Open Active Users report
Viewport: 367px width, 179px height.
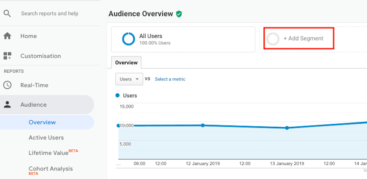[x=46, y=137]
